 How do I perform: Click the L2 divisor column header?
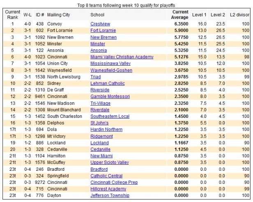(239, 15)
